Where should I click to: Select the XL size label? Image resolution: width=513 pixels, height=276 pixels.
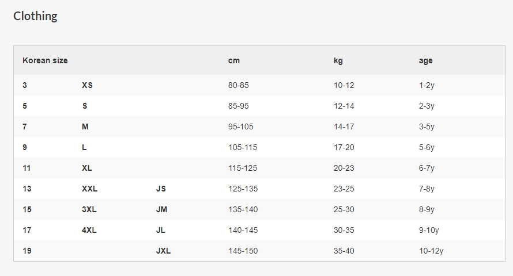[87, 168]
